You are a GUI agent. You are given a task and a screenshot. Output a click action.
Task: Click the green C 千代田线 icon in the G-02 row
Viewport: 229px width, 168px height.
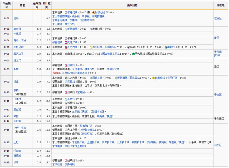tap(66, 29)
